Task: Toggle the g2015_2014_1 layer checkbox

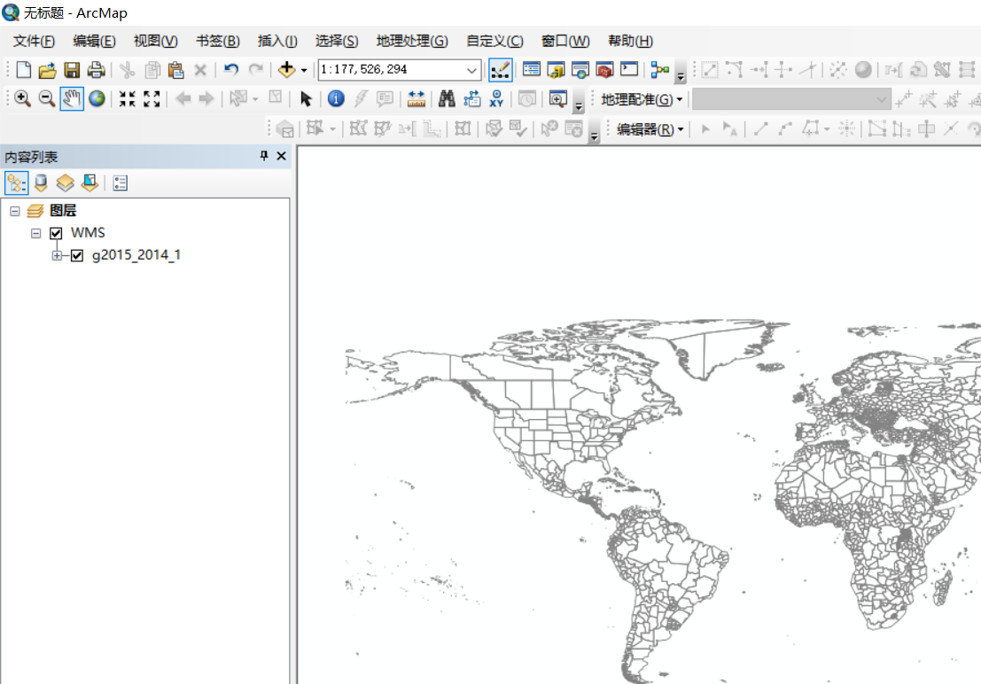Action: pyautogui.click(x=77, y=255)
